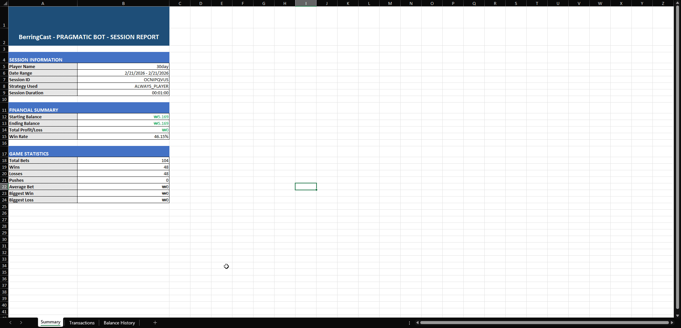Select the 2/21/2026 - 2/21/2026 date cell
The image size is (681, 328).
pyautogui.click(x=123, y=73)
